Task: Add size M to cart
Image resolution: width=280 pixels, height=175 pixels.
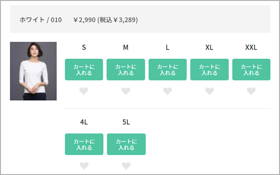Action: (126, 70)
